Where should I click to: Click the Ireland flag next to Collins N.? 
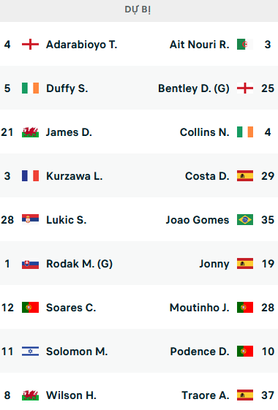point(245,132)
